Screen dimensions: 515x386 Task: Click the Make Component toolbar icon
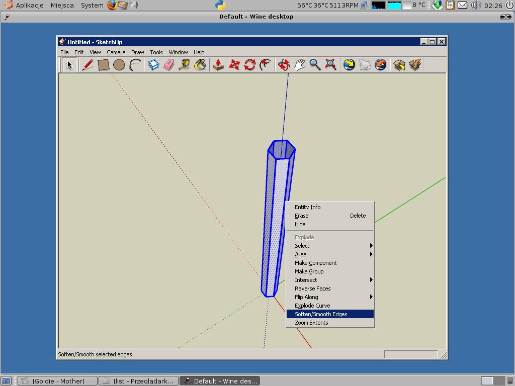pyautogui.click(x=153, y=65)
